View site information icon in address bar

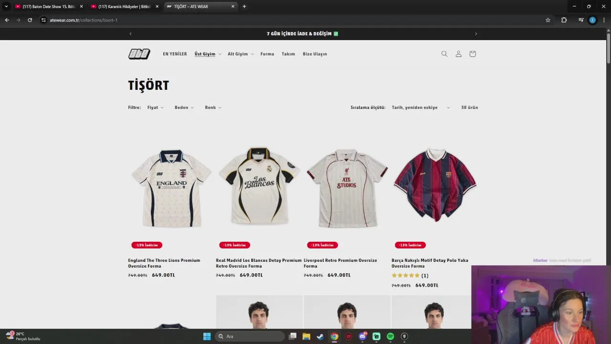[x=43, y=20]
